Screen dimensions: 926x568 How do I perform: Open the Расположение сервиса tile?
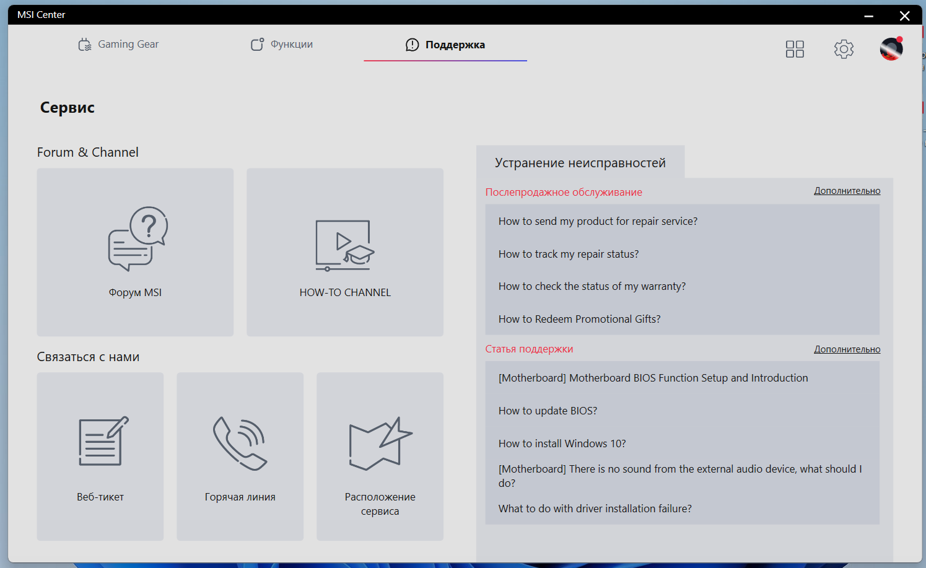tap(380, 457)
